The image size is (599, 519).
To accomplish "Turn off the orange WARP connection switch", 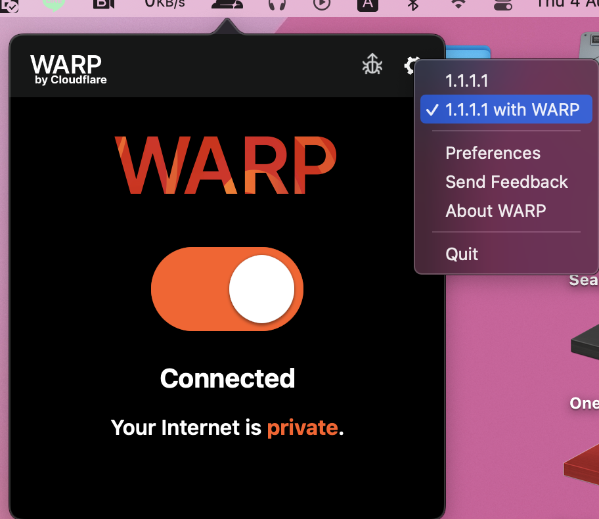I will pos(227,289).
